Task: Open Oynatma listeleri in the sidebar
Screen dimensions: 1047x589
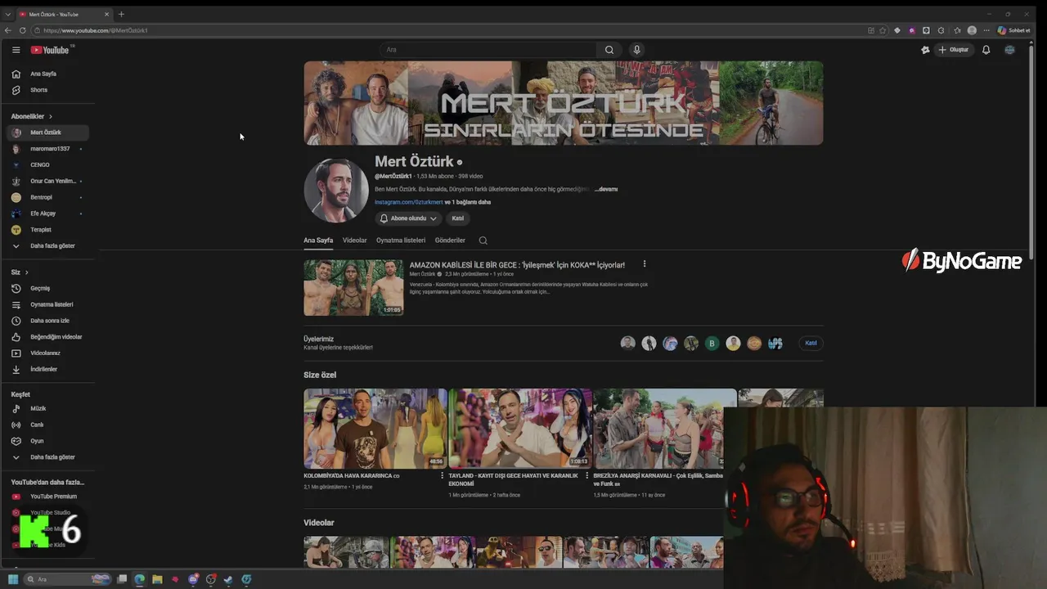Action: point(49,304)
